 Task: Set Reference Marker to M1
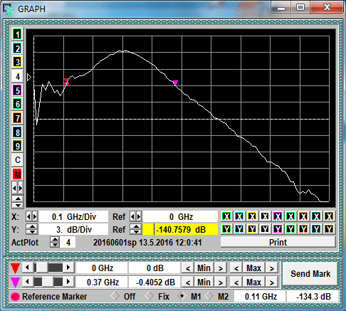[182, 296]
